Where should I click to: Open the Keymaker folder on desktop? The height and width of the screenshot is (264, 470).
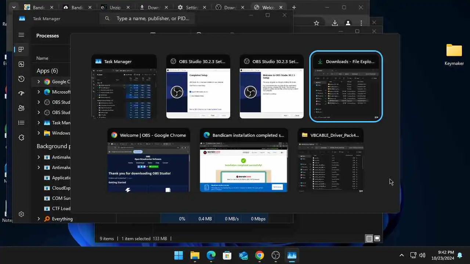pyautogui.click(x=454, y=55)
